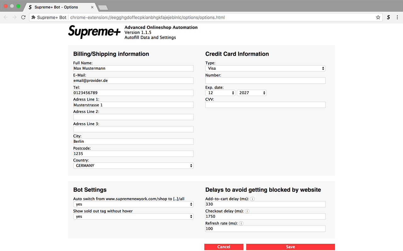Click the Postcode field
Screen dimensions: 403x251
pyautogui.click(x=133, y=154)
